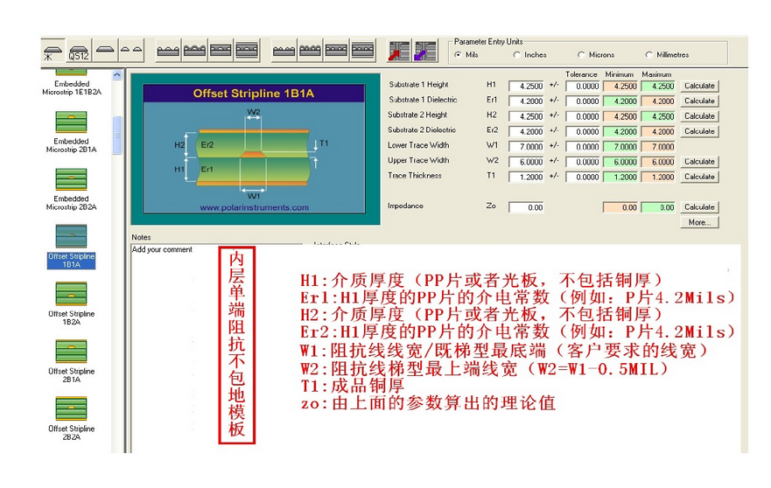
Task: Edit the T1 Trace Thickness value
Action: [526, 177]
